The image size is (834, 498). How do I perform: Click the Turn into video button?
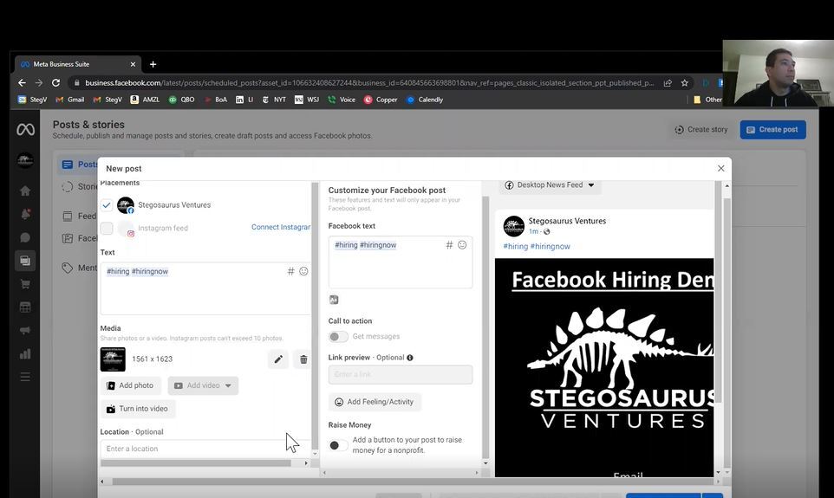[x=138, y=409]
